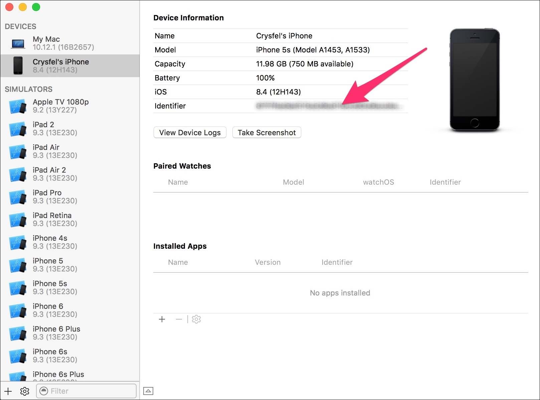Open Installed Apps gear action menu

click(x=196, y=319)
